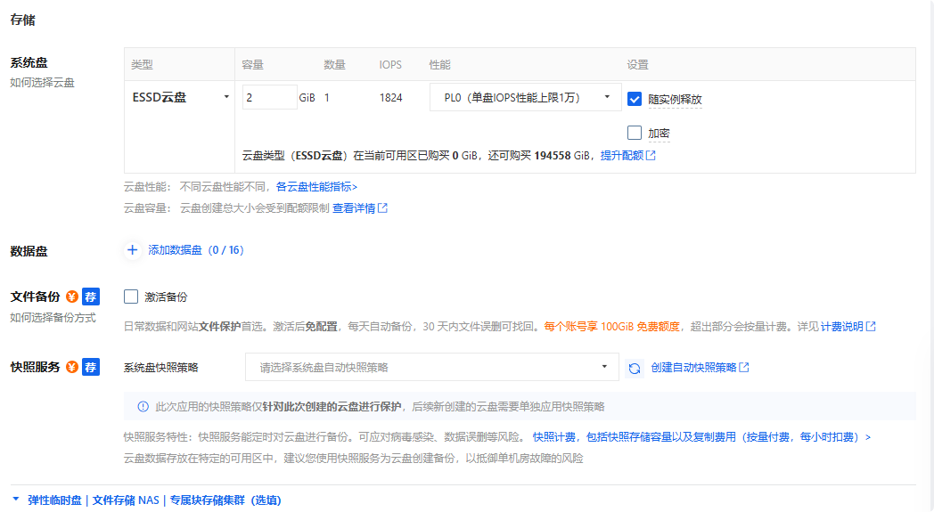
Task: Check the 激活备份 checkbox
Action: tap(131, 297)
